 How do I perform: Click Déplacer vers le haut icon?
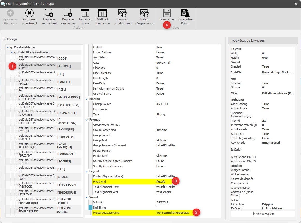pos(49,13)
